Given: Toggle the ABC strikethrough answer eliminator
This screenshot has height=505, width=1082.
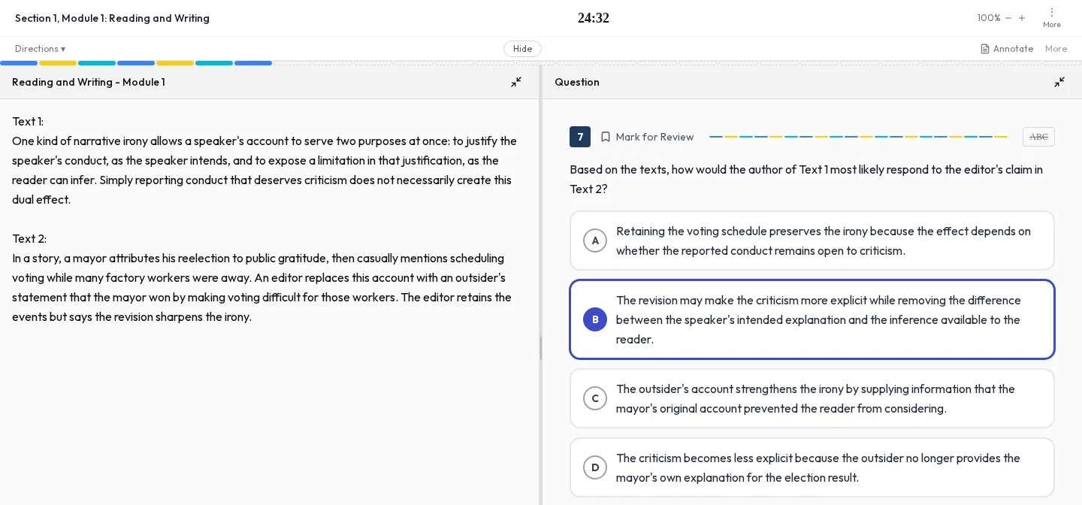Looking at the screenshot, I should (1038, 137).
